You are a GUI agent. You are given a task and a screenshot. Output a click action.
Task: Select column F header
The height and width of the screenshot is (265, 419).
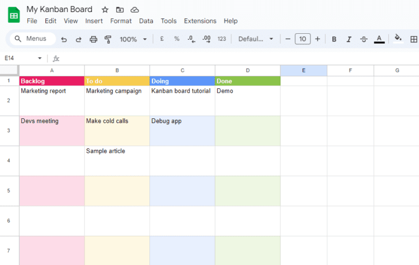point(350,70)
